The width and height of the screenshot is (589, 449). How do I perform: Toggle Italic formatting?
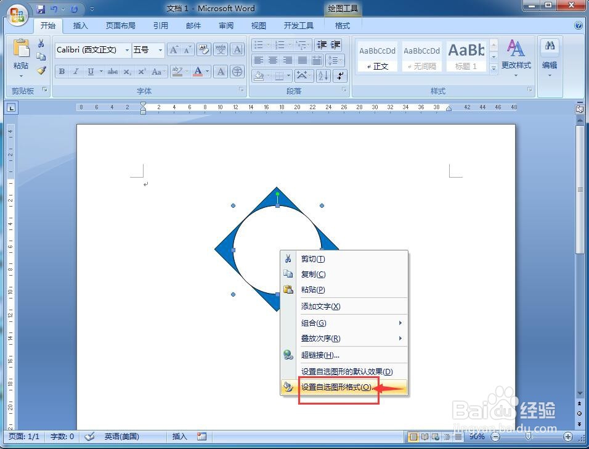click(76, 72)
